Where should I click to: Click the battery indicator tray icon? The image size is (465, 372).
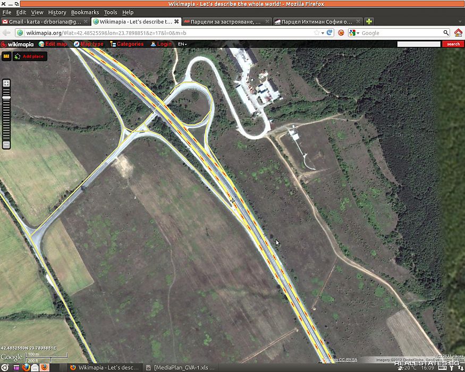pos(443,368)
